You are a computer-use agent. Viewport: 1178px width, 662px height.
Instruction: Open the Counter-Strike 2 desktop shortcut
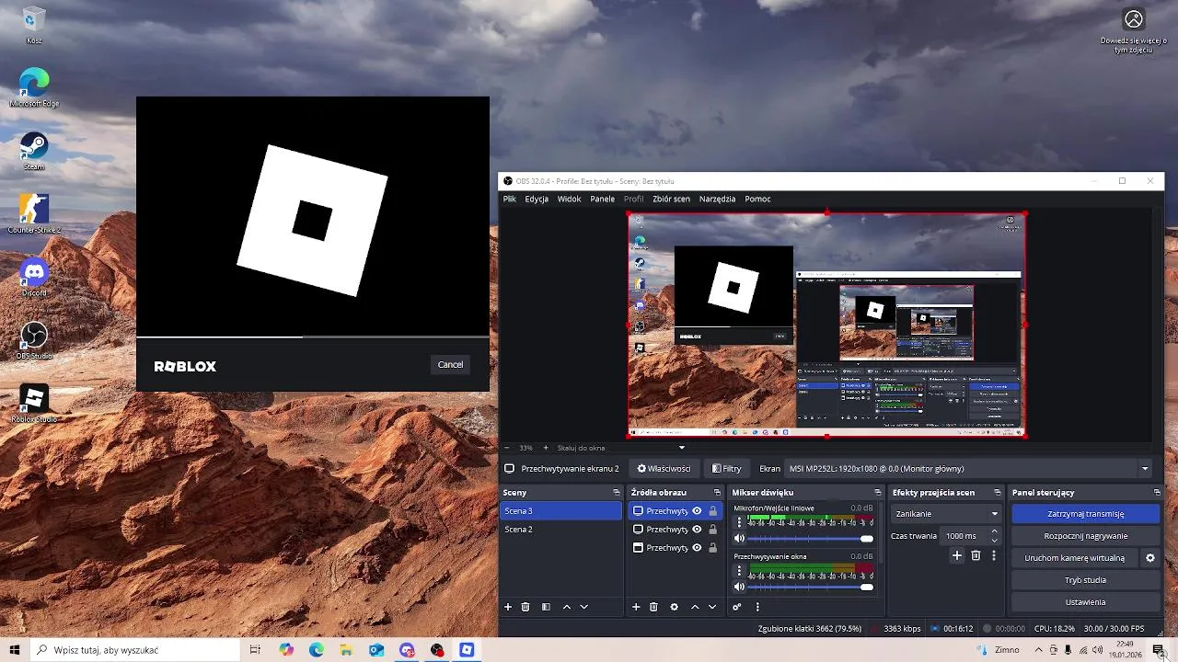click(34, 213)
